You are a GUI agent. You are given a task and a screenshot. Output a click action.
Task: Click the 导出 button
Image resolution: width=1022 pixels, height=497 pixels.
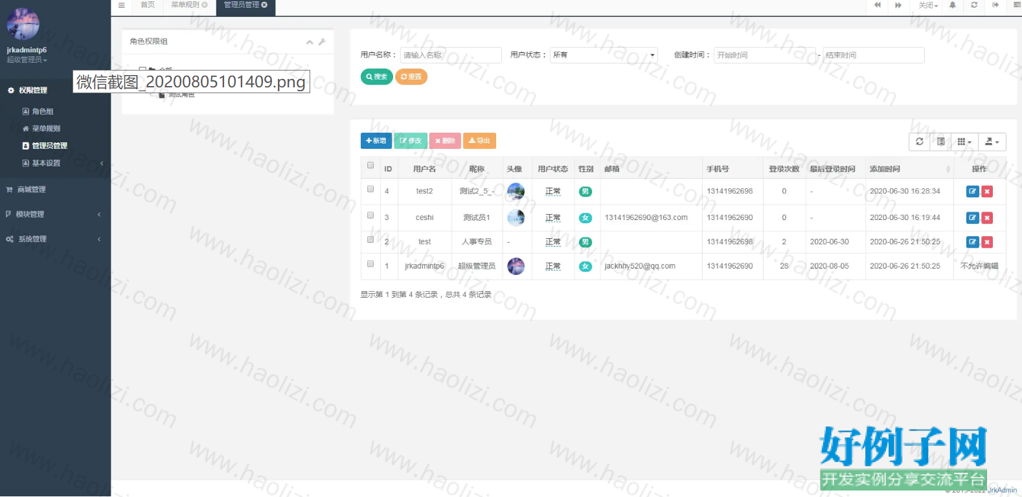pyautogui.click(x=480, y=141)
